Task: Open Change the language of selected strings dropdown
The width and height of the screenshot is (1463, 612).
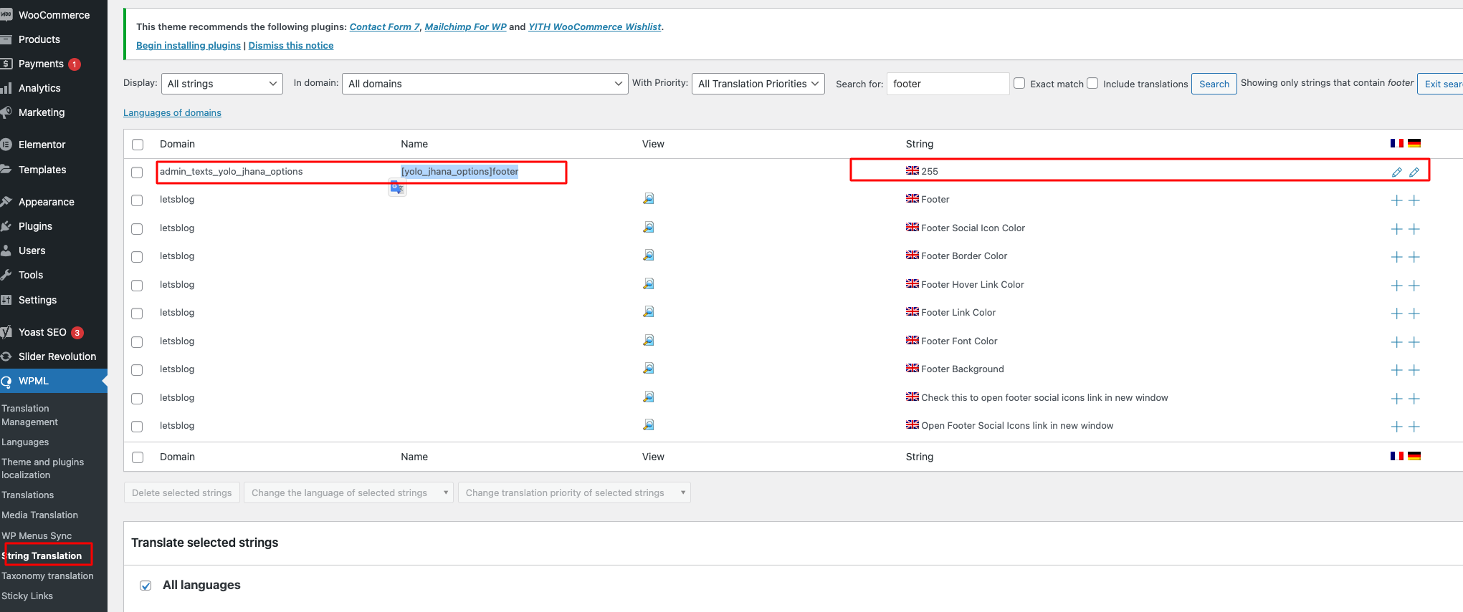Action: (x=348, y=492)
